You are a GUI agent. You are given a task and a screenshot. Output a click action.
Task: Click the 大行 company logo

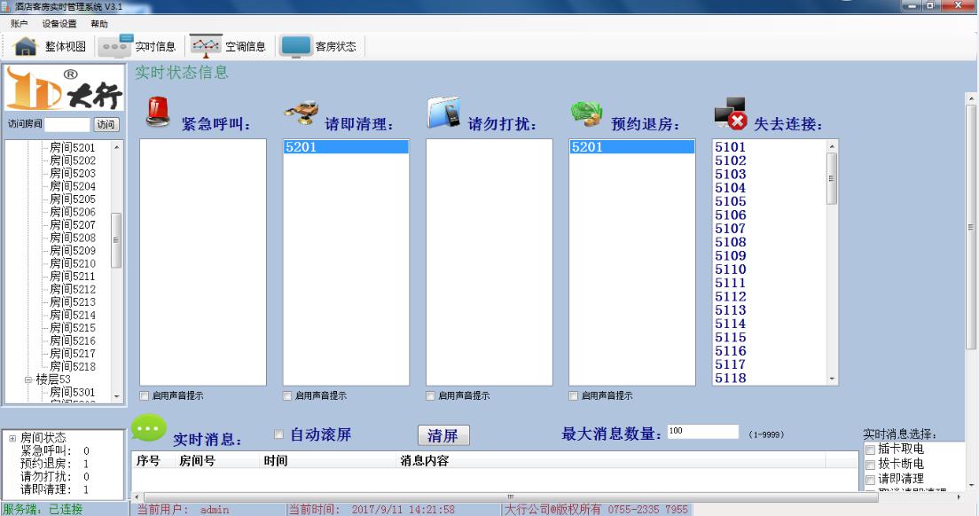(65, 90)
